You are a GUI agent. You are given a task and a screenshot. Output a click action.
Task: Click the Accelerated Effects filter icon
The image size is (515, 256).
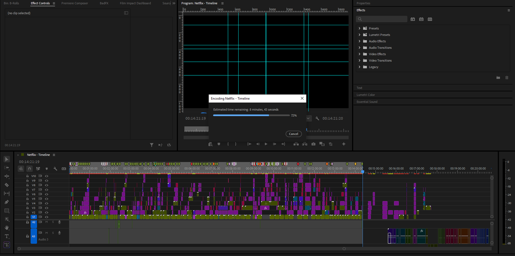pos(413,19)
